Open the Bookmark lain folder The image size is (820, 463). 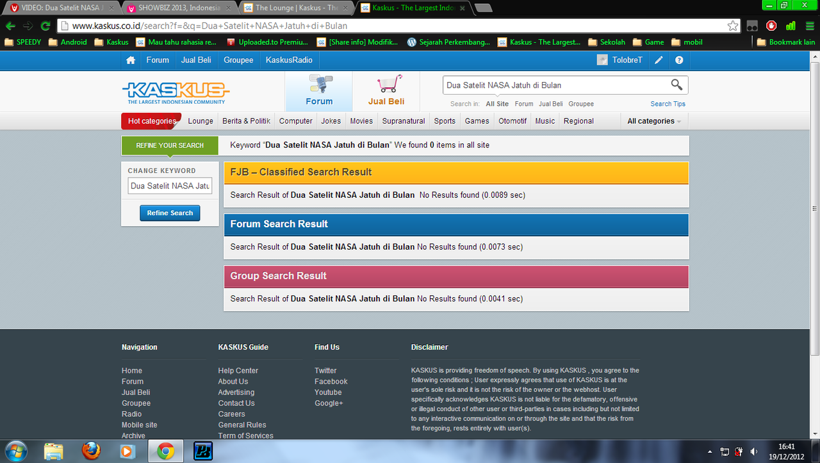point(786,42)
